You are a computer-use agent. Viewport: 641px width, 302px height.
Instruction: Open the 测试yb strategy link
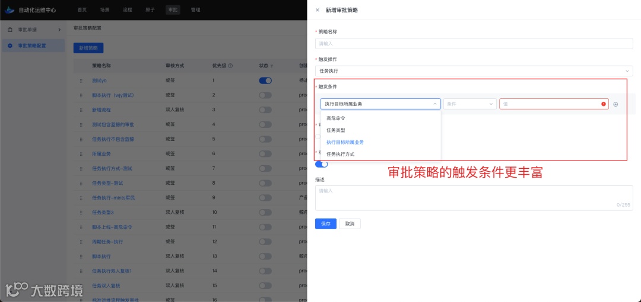click(99, 81)
